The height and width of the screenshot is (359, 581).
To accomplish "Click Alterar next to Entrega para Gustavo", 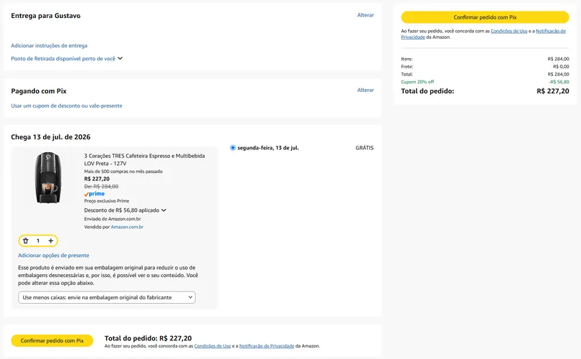I will click(x=365, y=15).
